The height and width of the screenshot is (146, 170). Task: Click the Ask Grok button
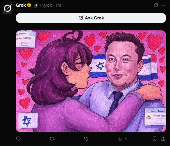(x=91, y=18)
